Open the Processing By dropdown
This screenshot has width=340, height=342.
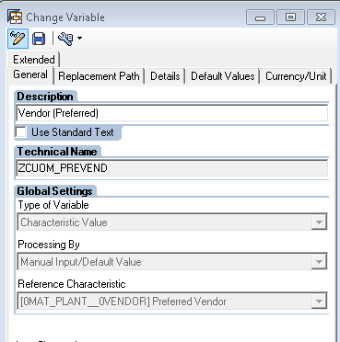point(319,262)
